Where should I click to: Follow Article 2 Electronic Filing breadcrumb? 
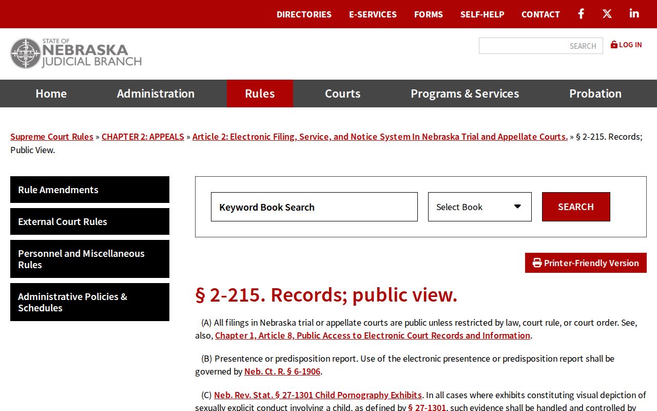pyautogui.click(x=380, y=137)
